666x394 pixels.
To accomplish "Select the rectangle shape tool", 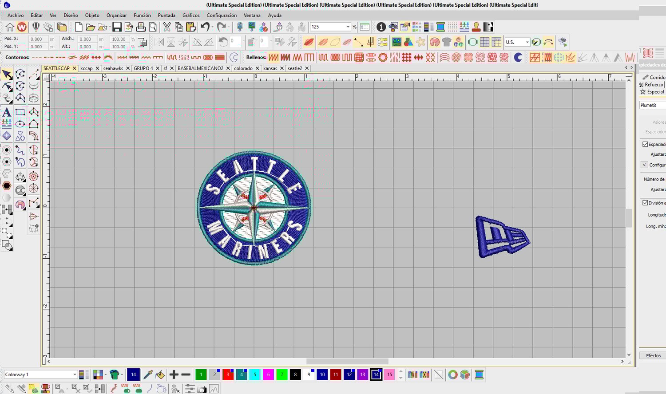I will [x=20, y=112].
